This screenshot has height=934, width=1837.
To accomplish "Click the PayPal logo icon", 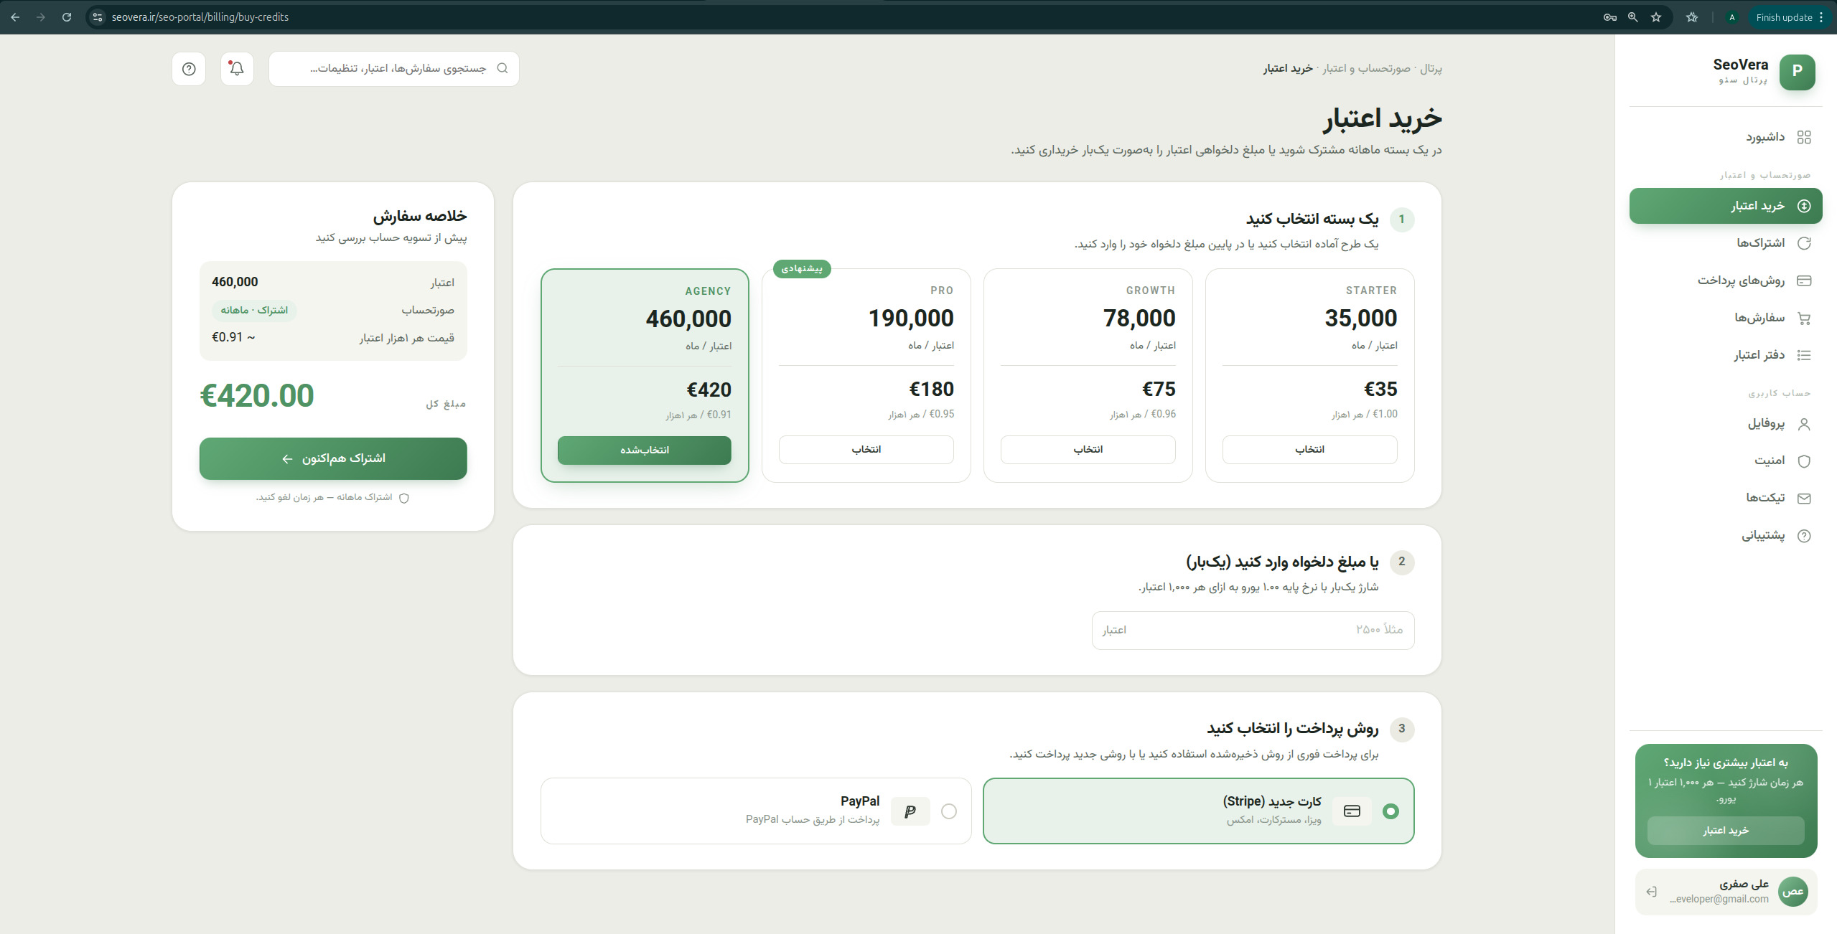I will point(910,811).
